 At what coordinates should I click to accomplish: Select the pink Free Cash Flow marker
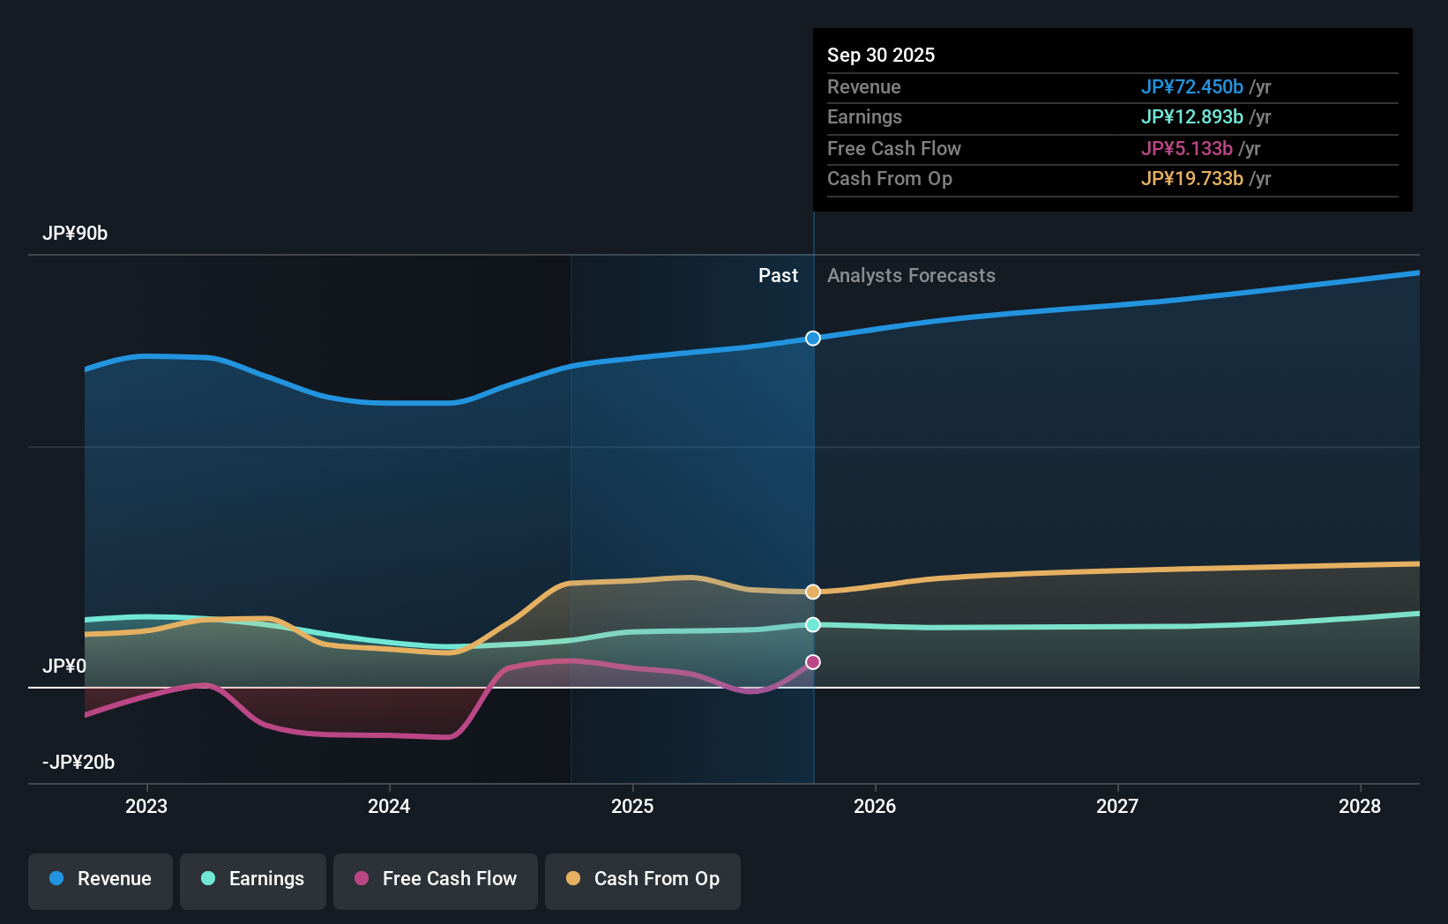coord(812,660)
